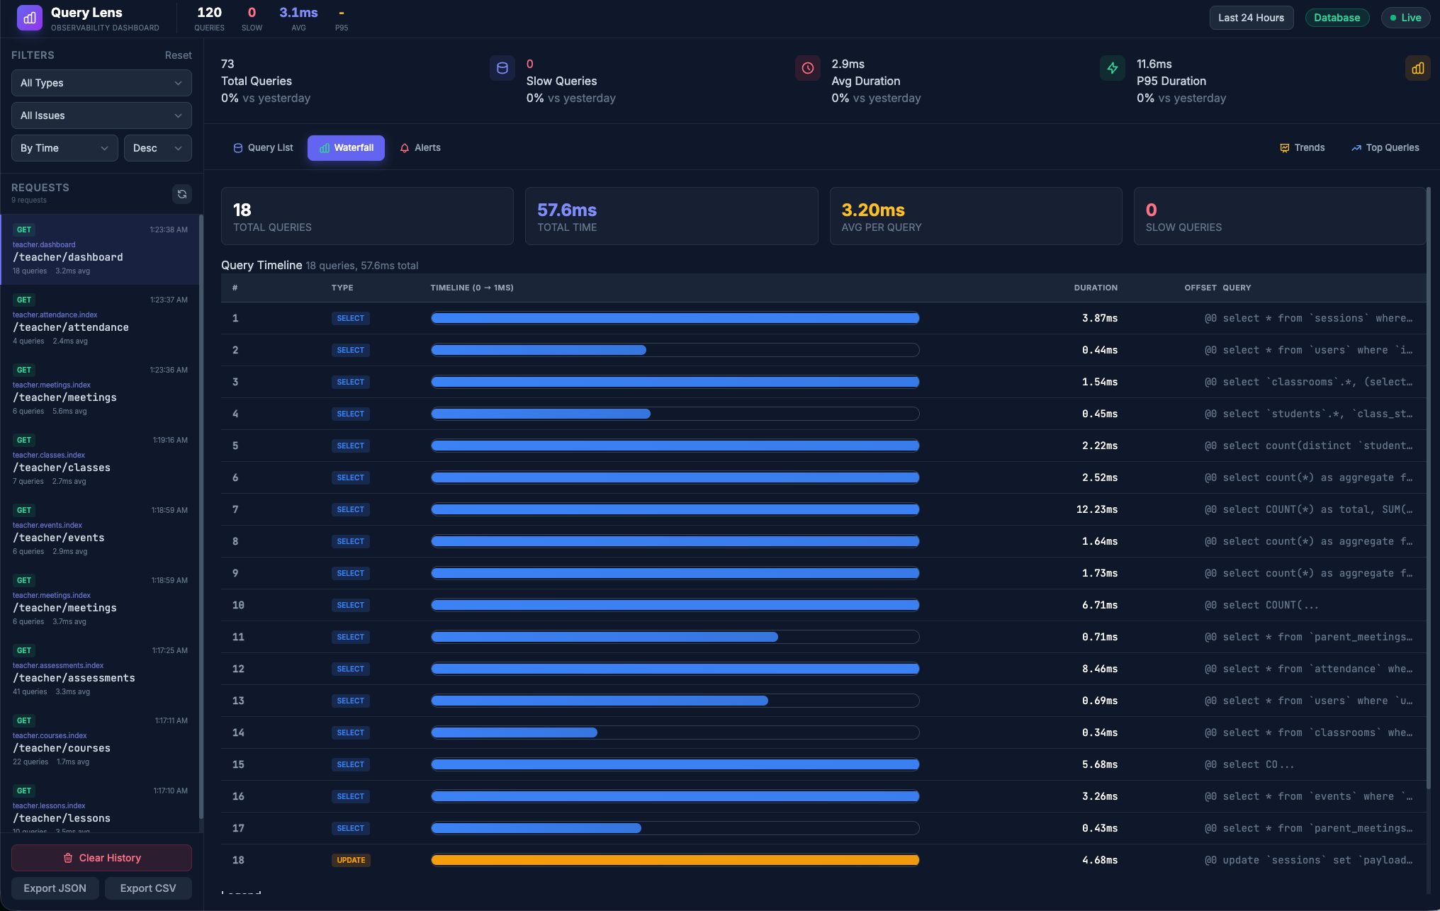This screenshot has height=911, width=1440.
Task: Open Top Queries view
Action: [1385, 148]
